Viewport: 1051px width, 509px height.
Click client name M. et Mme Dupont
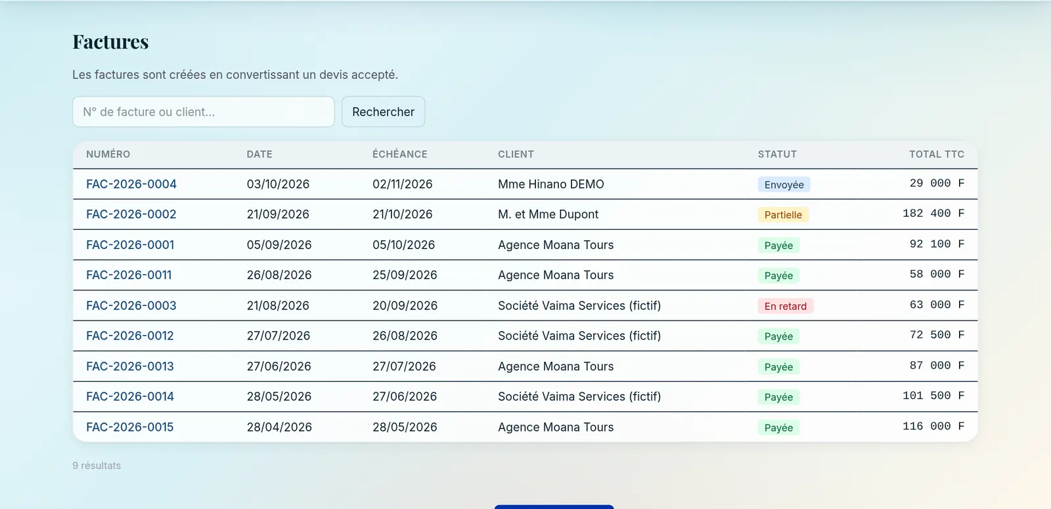point(548,214)
